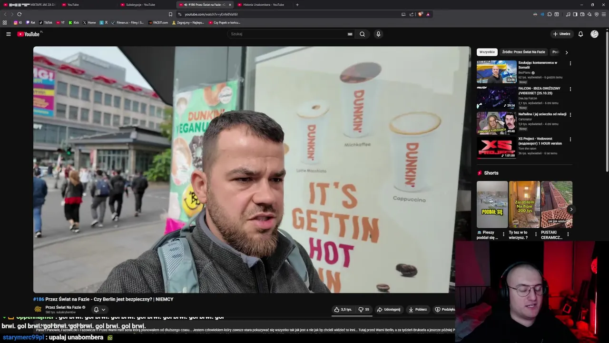The height and width of the screenshot is (343, 609).
Task: Open options menu for XS Project video
Action: (570, 140)
